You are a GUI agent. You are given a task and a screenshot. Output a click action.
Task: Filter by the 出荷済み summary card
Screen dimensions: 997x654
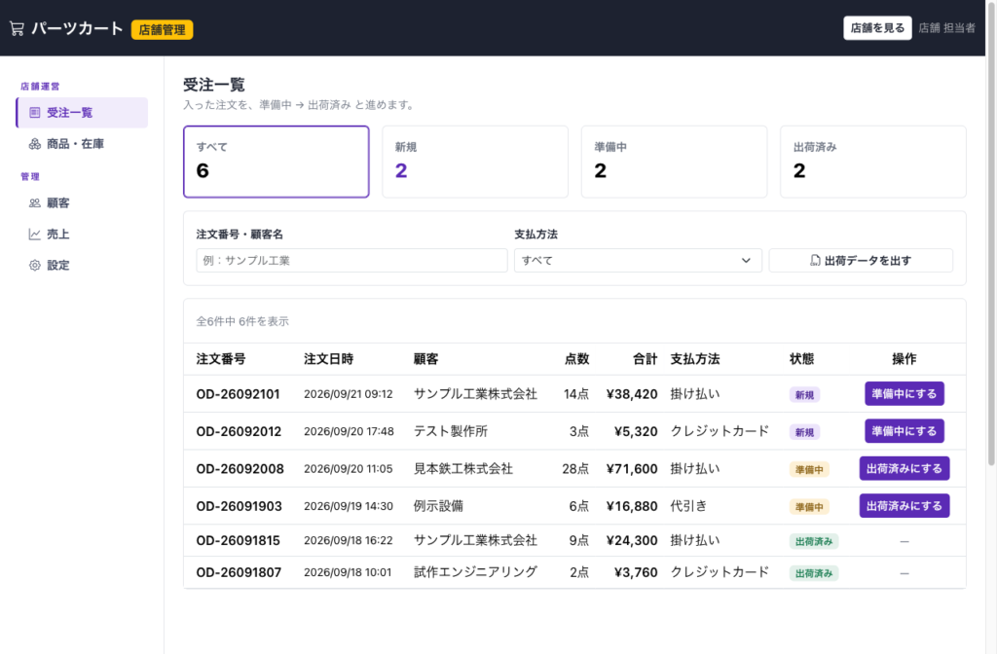point(873,162)
